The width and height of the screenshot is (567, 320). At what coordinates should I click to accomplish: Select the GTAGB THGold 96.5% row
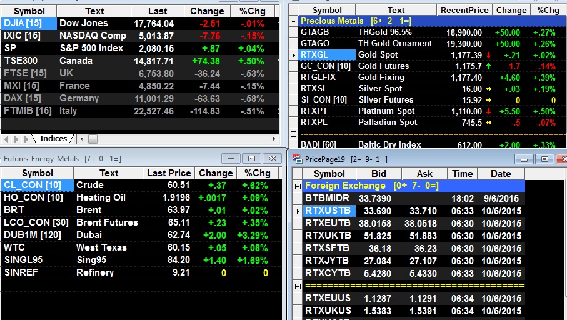coord(432,32)
